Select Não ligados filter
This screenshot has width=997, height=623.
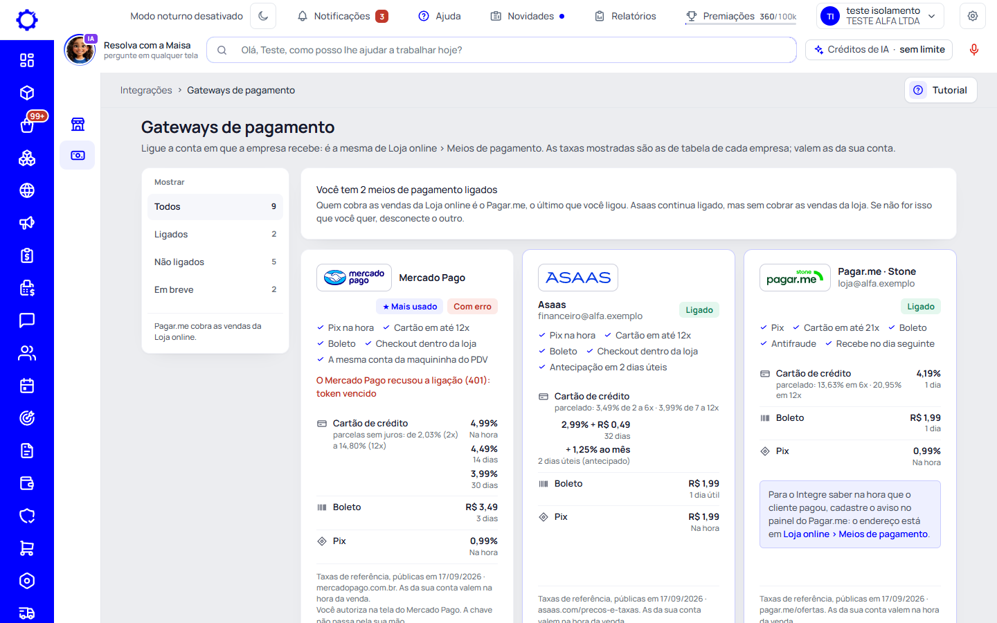215,262
